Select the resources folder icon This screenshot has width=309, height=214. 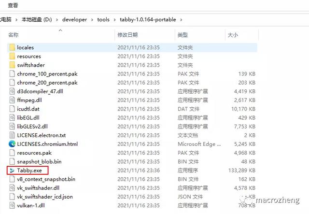[x=12, y=56]
